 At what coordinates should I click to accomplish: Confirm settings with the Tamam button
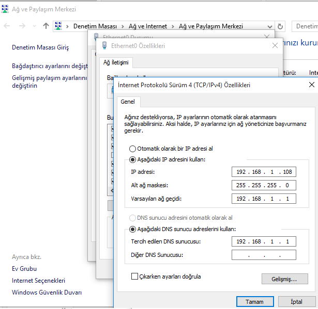[254, 302]
